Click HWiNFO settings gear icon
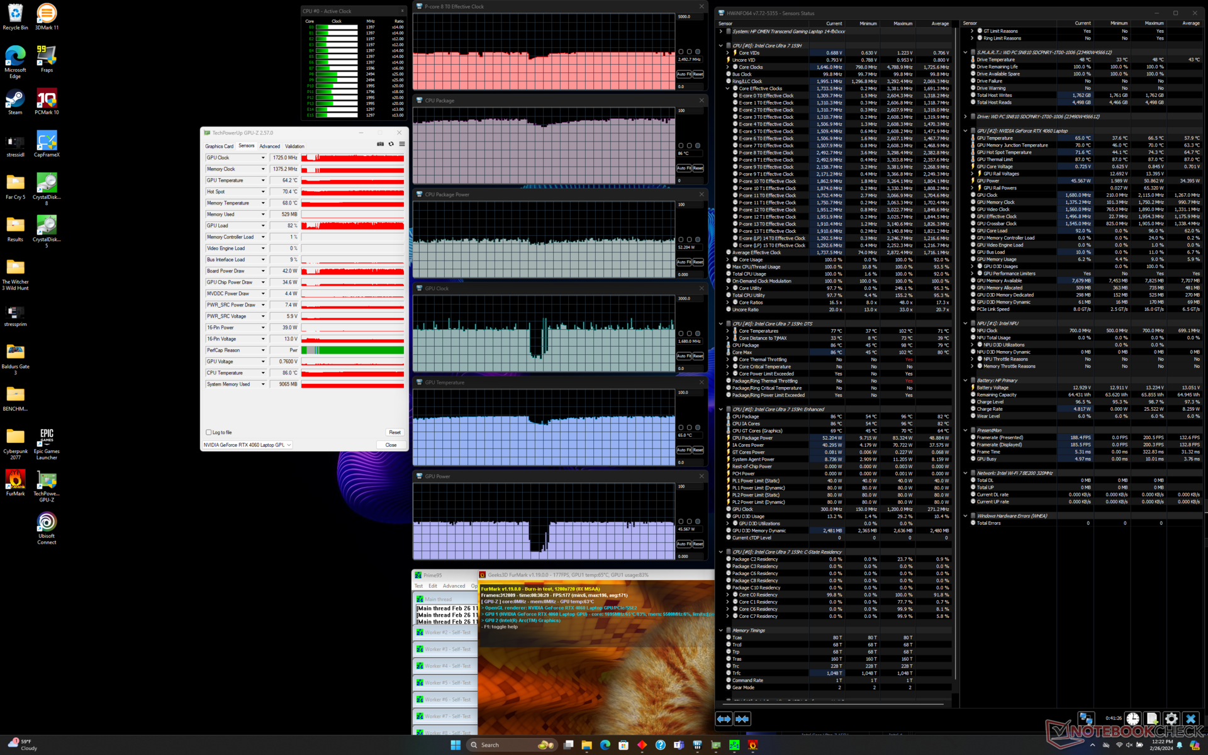Viewport: 1208px width, 755px height. [x=1171, y=719]
